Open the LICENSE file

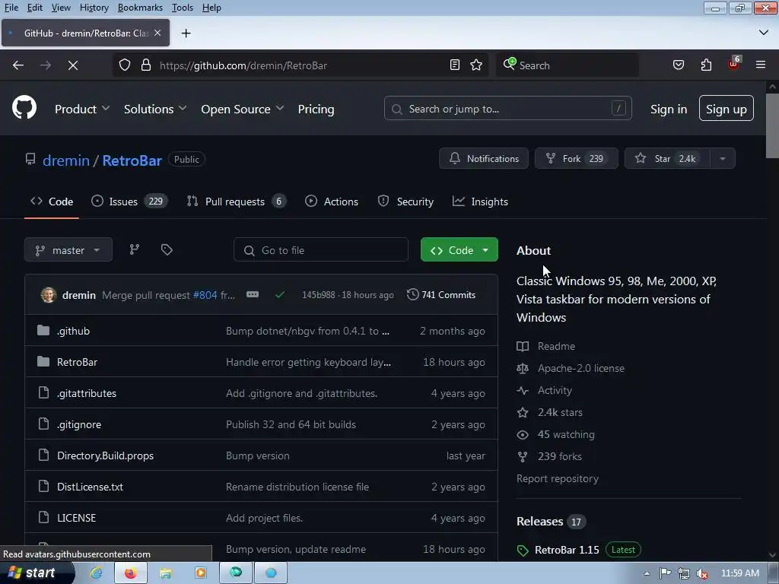(77, 518)
